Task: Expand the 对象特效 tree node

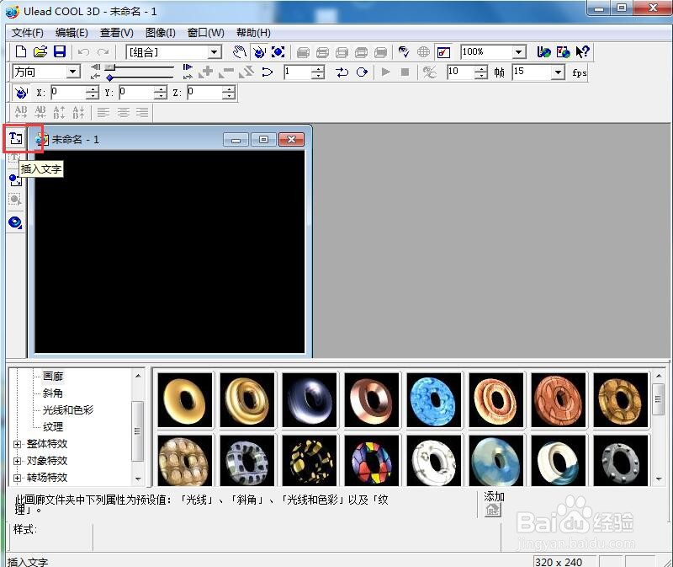Action: (x=17, y=461)
